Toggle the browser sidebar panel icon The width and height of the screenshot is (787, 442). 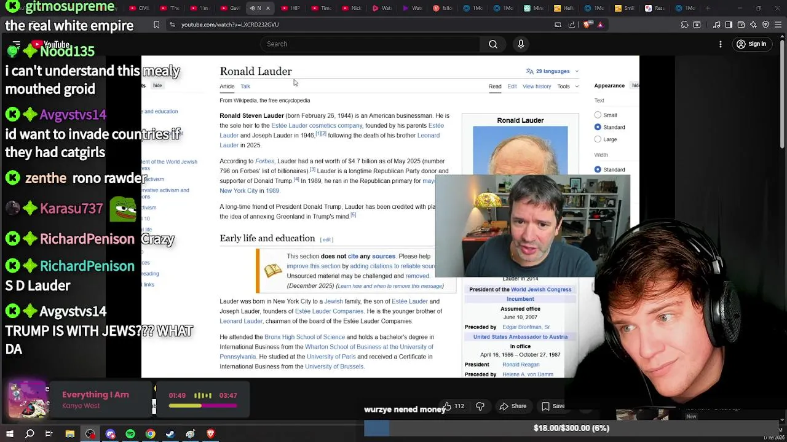[x=729, y=25]
